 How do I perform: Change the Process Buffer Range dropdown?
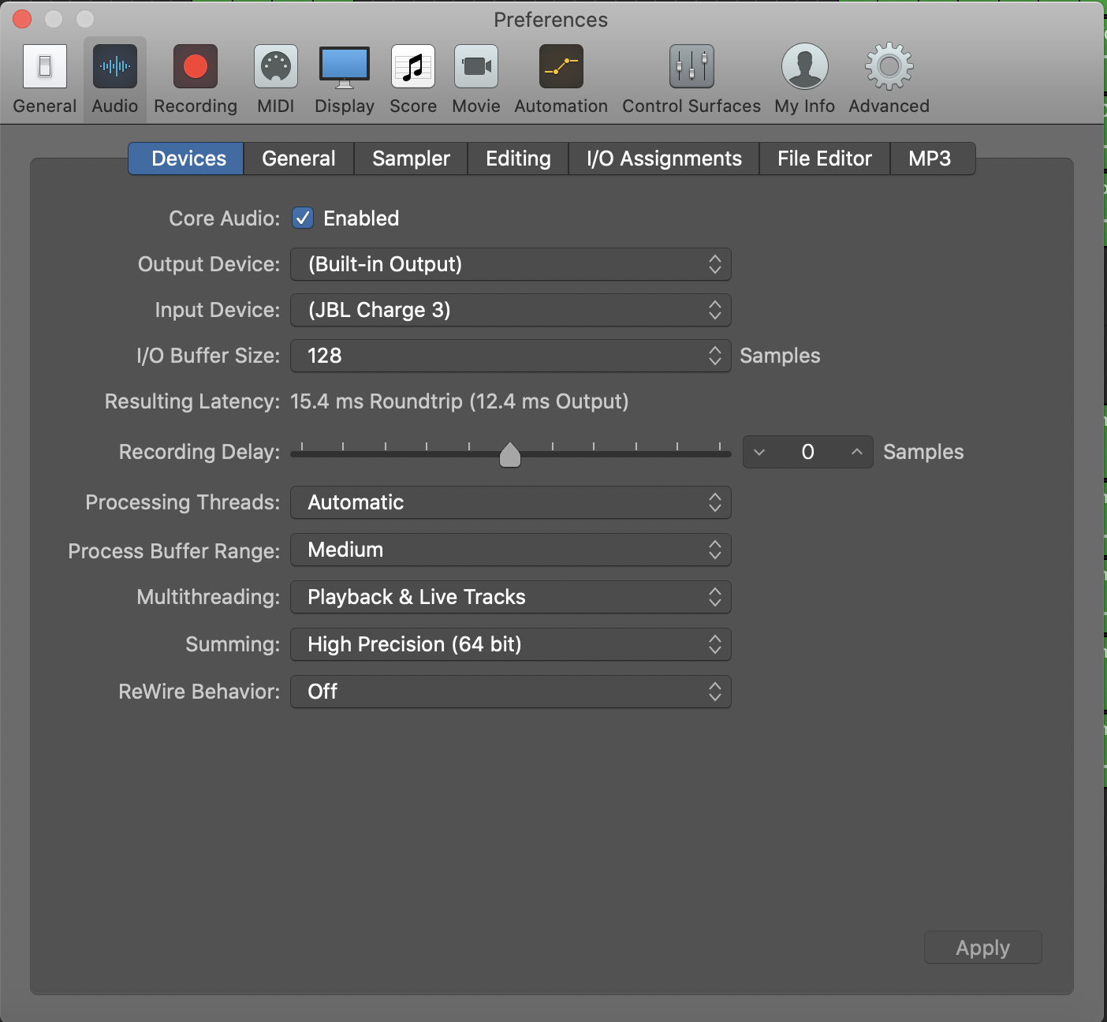point(511,550)
